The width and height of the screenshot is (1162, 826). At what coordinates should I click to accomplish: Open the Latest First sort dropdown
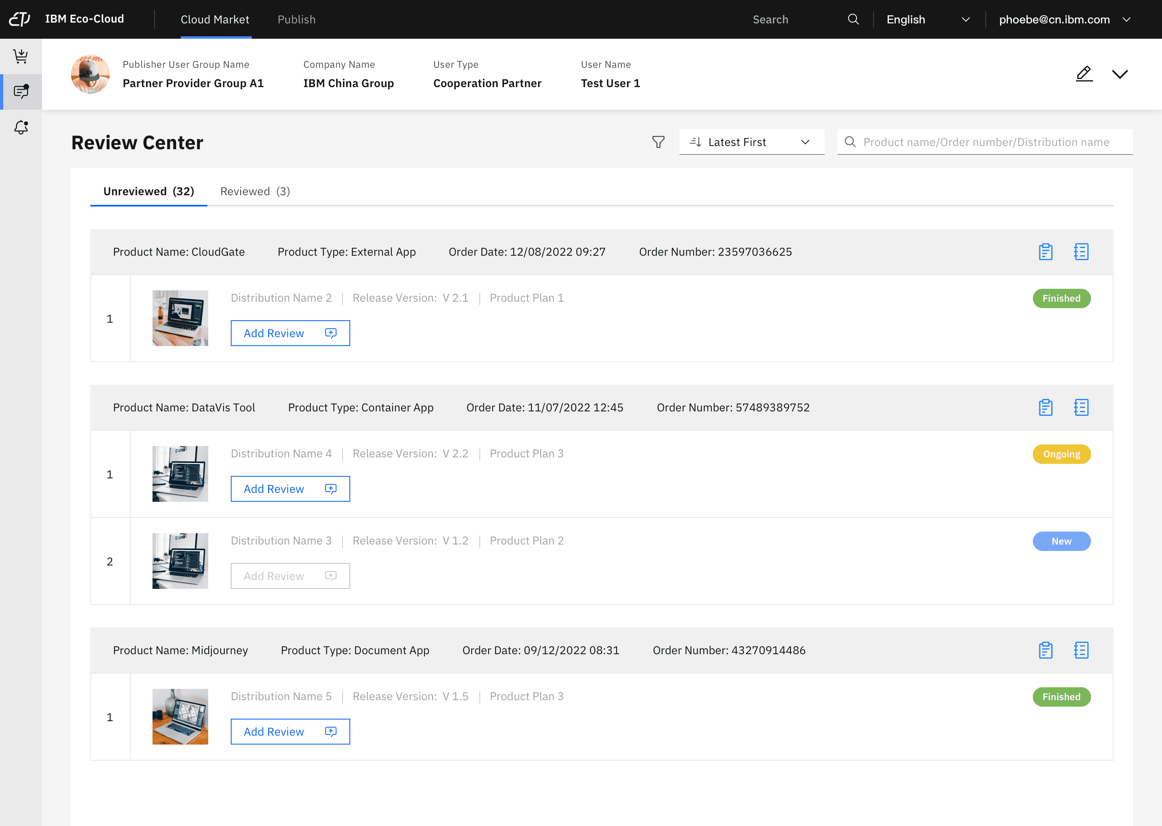point(751,142)
